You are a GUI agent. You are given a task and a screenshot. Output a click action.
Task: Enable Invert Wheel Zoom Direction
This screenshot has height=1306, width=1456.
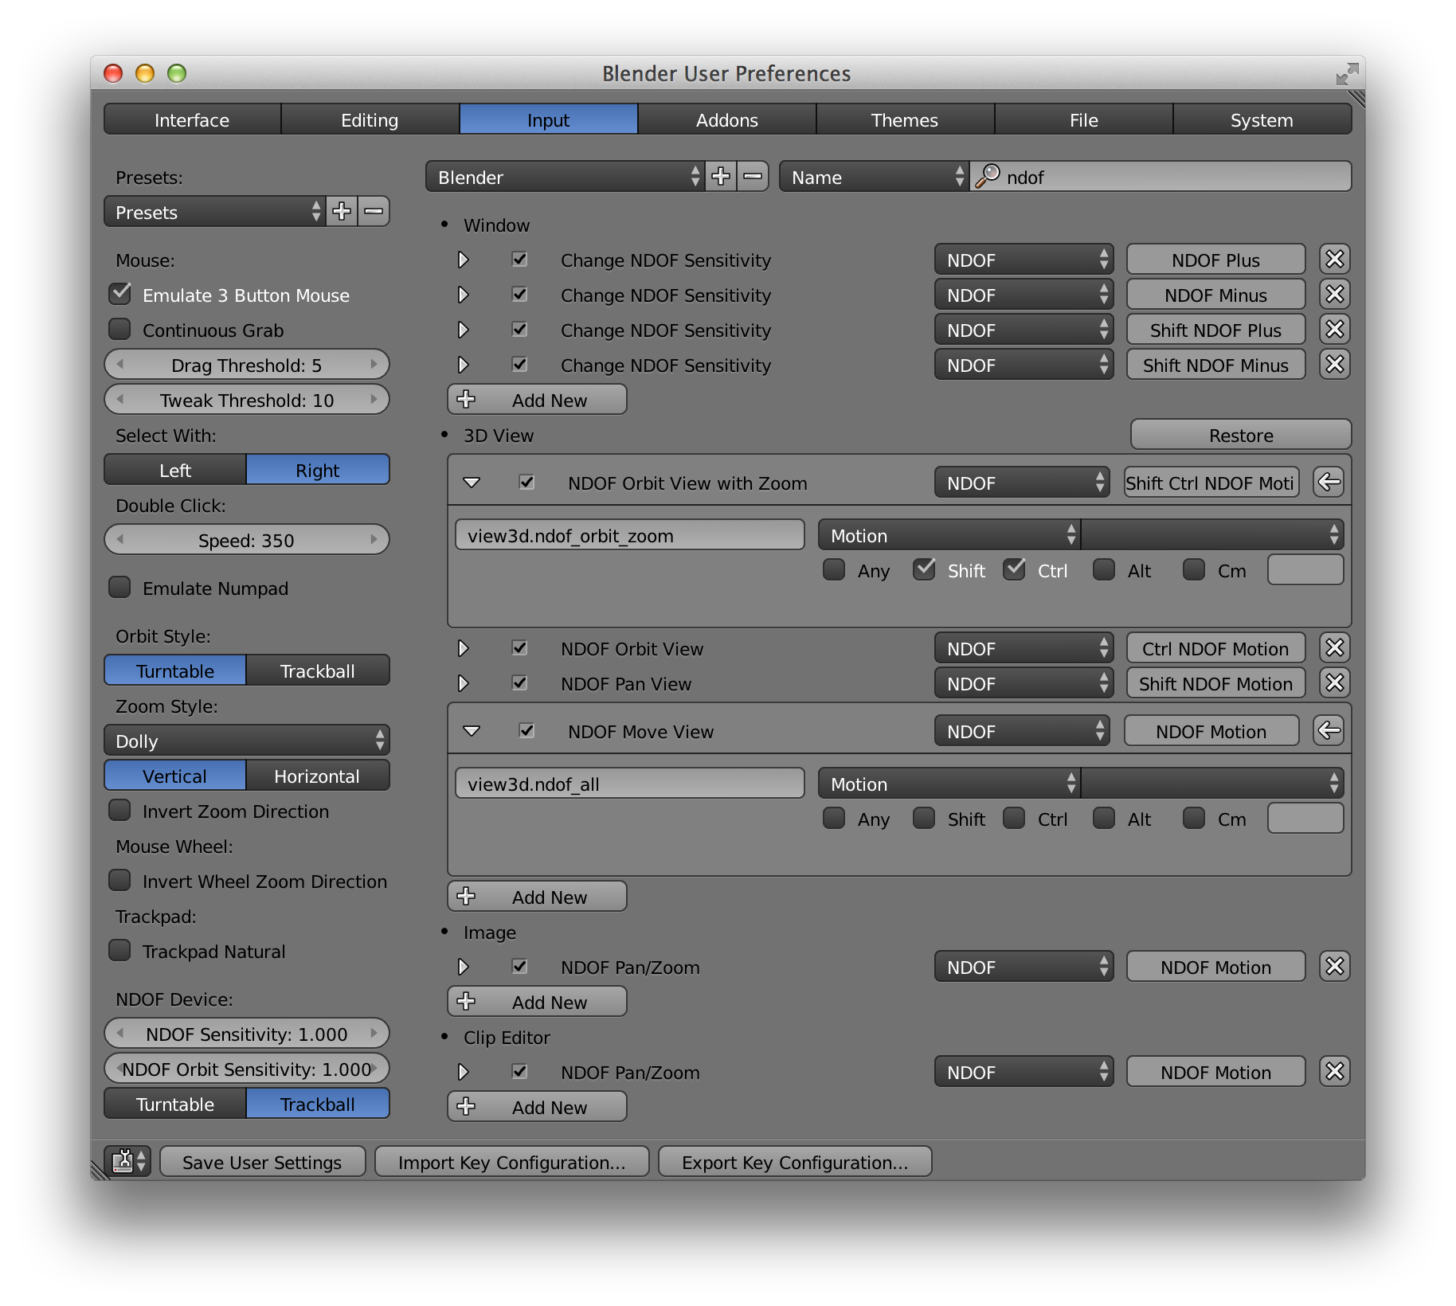pyautogui.click(x=119, y=880)
